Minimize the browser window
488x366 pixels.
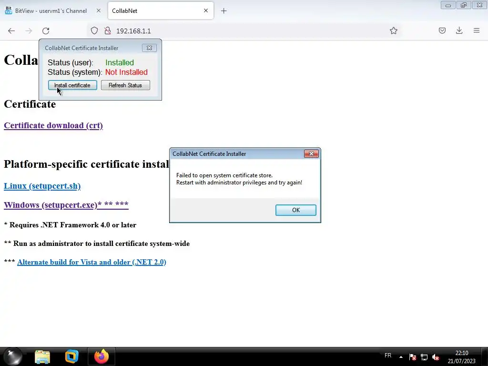tap(448, 5)
